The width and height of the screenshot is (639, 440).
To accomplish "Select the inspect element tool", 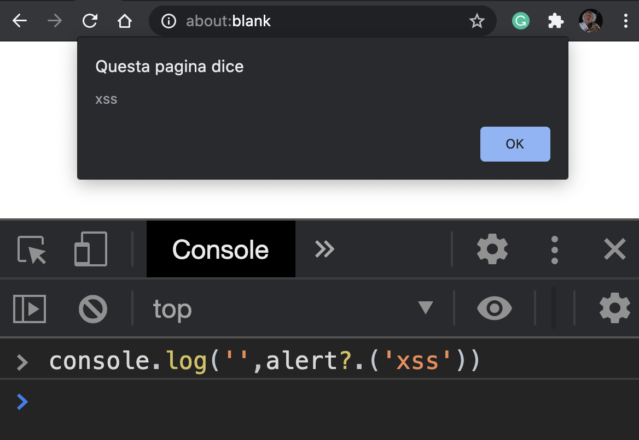I will (31, 249).
